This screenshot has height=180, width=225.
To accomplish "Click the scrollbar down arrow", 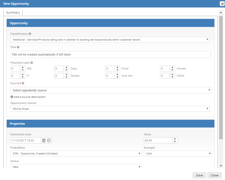I will pos(221,166).
